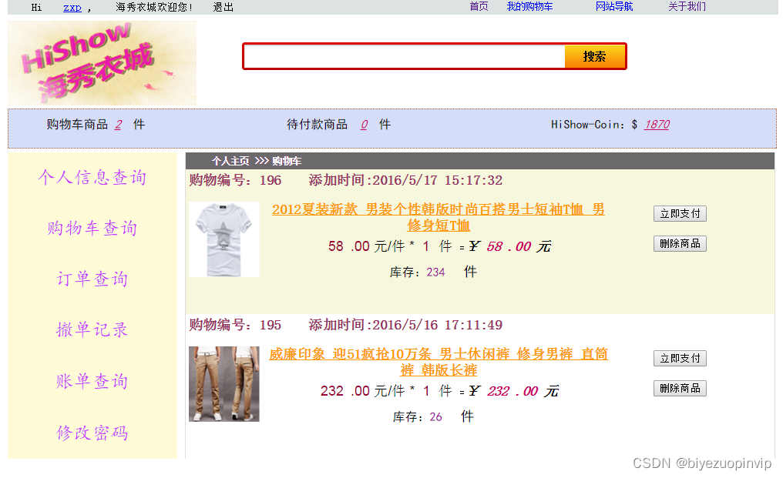Click cart item count 2 link
Image resolution: width=783 pixels, height=478 pixels.
pyautogui.click(x=119, y=125)
